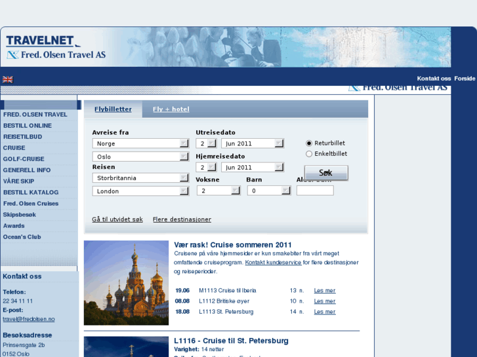Image resolution: width=477 pixels, height=357 pixels.
Task: Switch language with the UK flag icon
Action: pos(8,80)
